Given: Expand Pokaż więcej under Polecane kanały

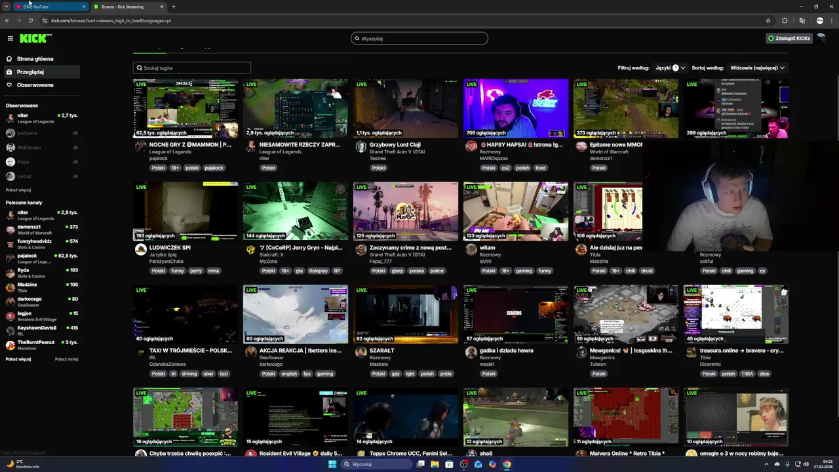Looking at the screenshot, I should tap(18, 359).
